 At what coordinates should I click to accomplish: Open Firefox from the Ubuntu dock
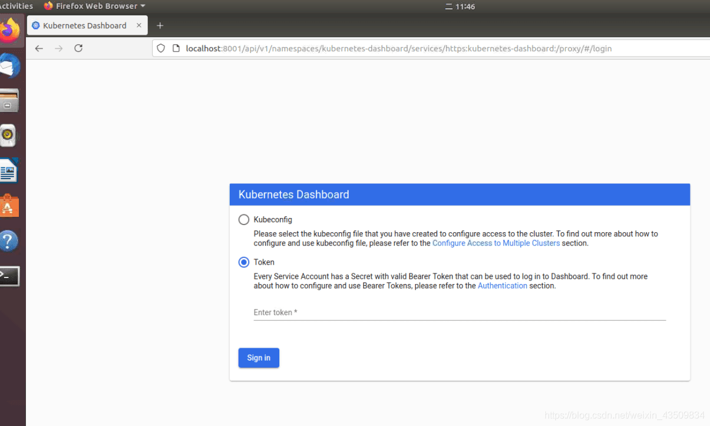click(x=10, y=29)
